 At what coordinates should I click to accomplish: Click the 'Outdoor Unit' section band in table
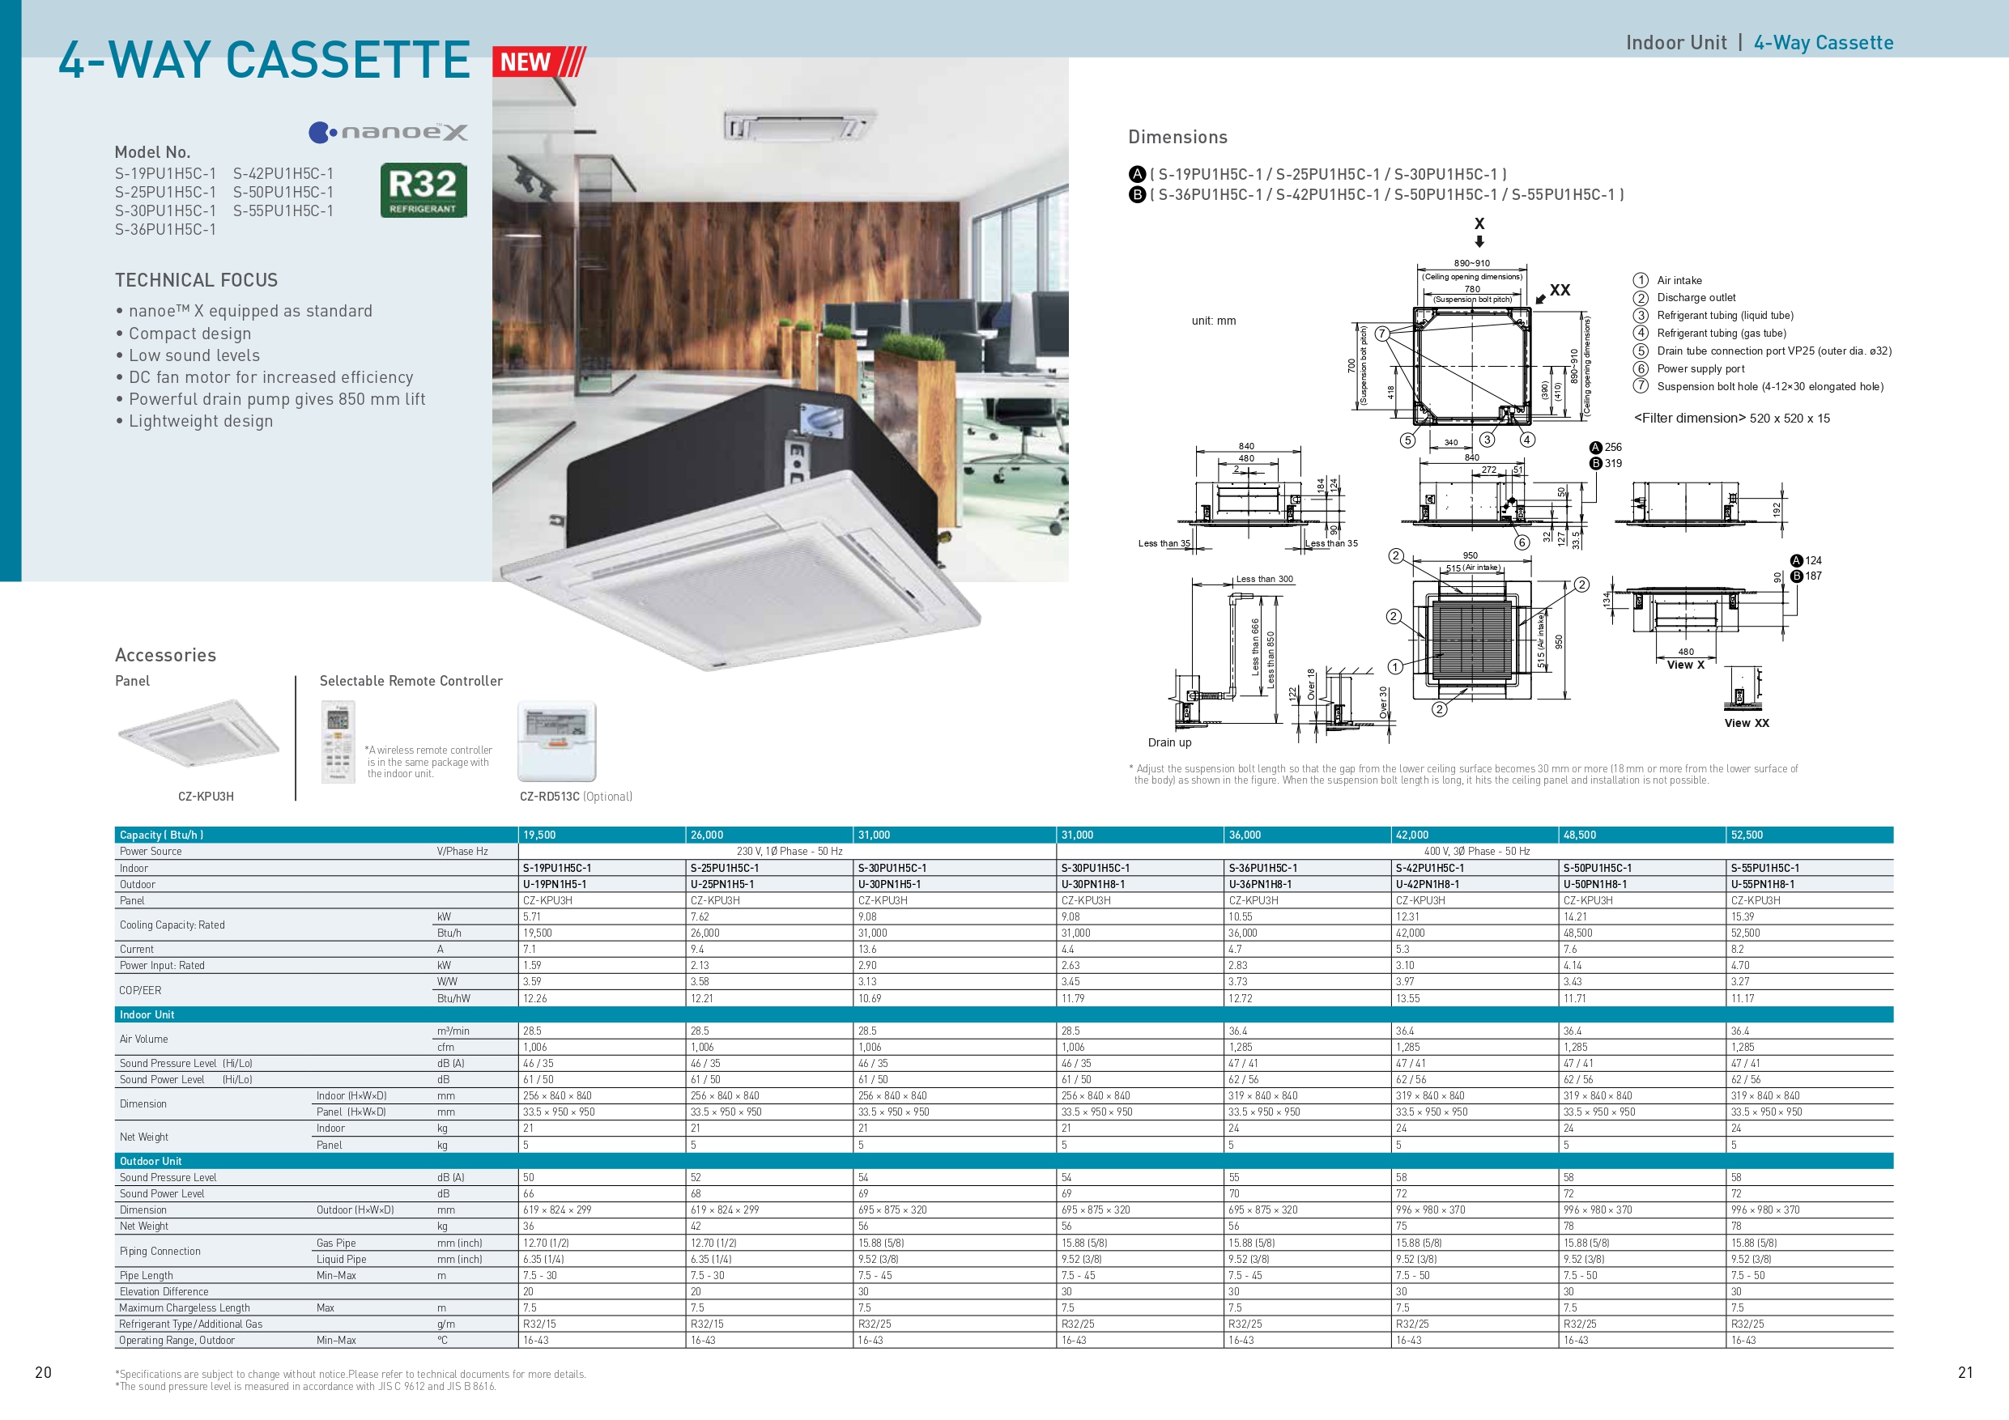tap(1003, 1161)
